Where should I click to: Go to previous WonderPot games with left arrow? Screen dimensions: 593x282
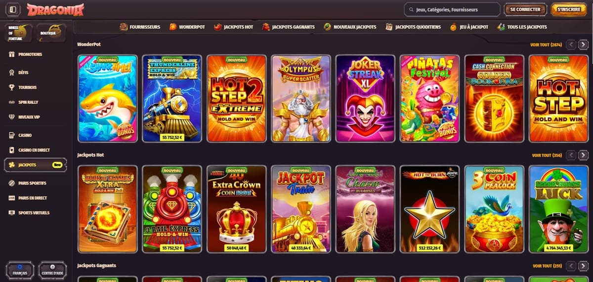pyautogui.click(x=571, y=44)
